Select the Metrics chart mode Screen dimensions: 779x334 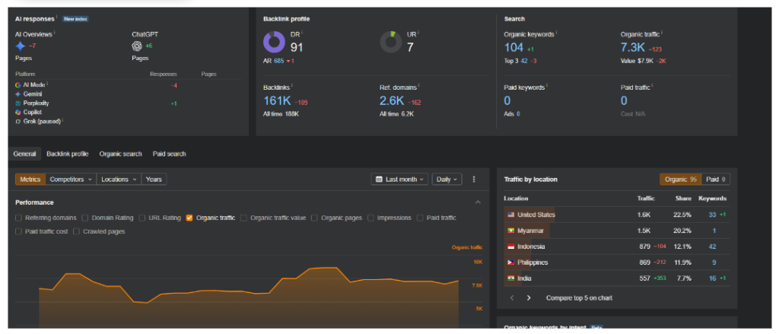[30, 180]
